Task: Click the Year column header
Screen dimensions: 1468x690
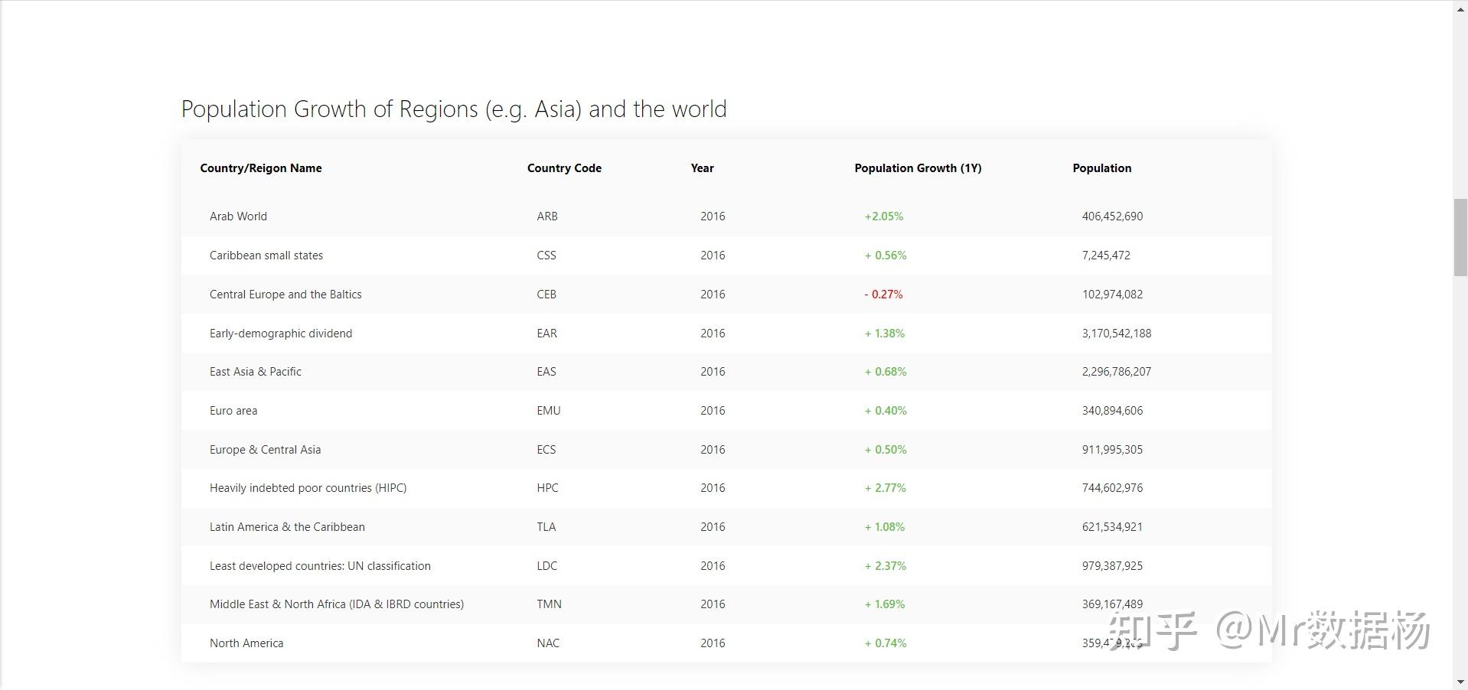Action: pyautogui.click(x=702, y=168)
